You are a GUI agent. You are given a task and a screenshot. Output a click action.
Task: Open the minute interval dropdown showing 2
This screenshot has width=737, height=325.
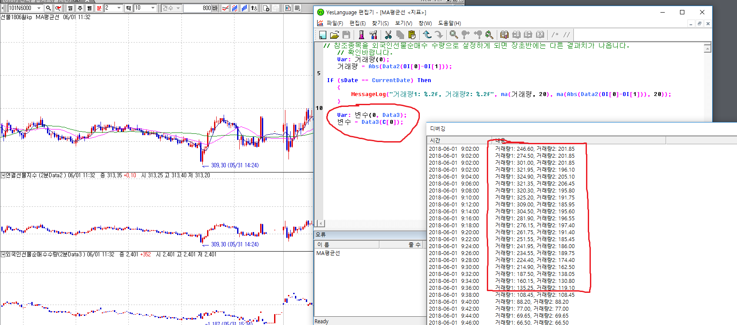[x=119, y=8]
